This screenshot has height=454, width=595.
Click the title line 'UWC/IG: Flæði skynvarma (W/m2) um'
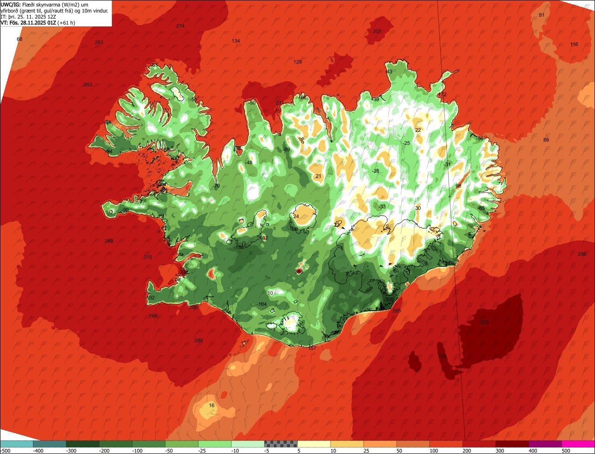(x=45, y=4)
